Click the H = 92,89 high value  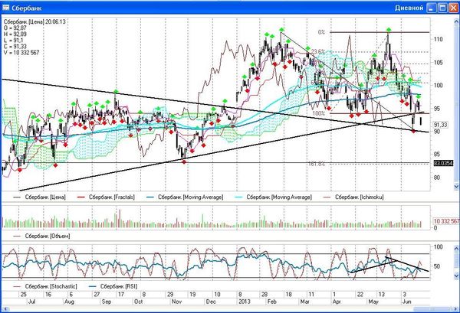point(15,34)
